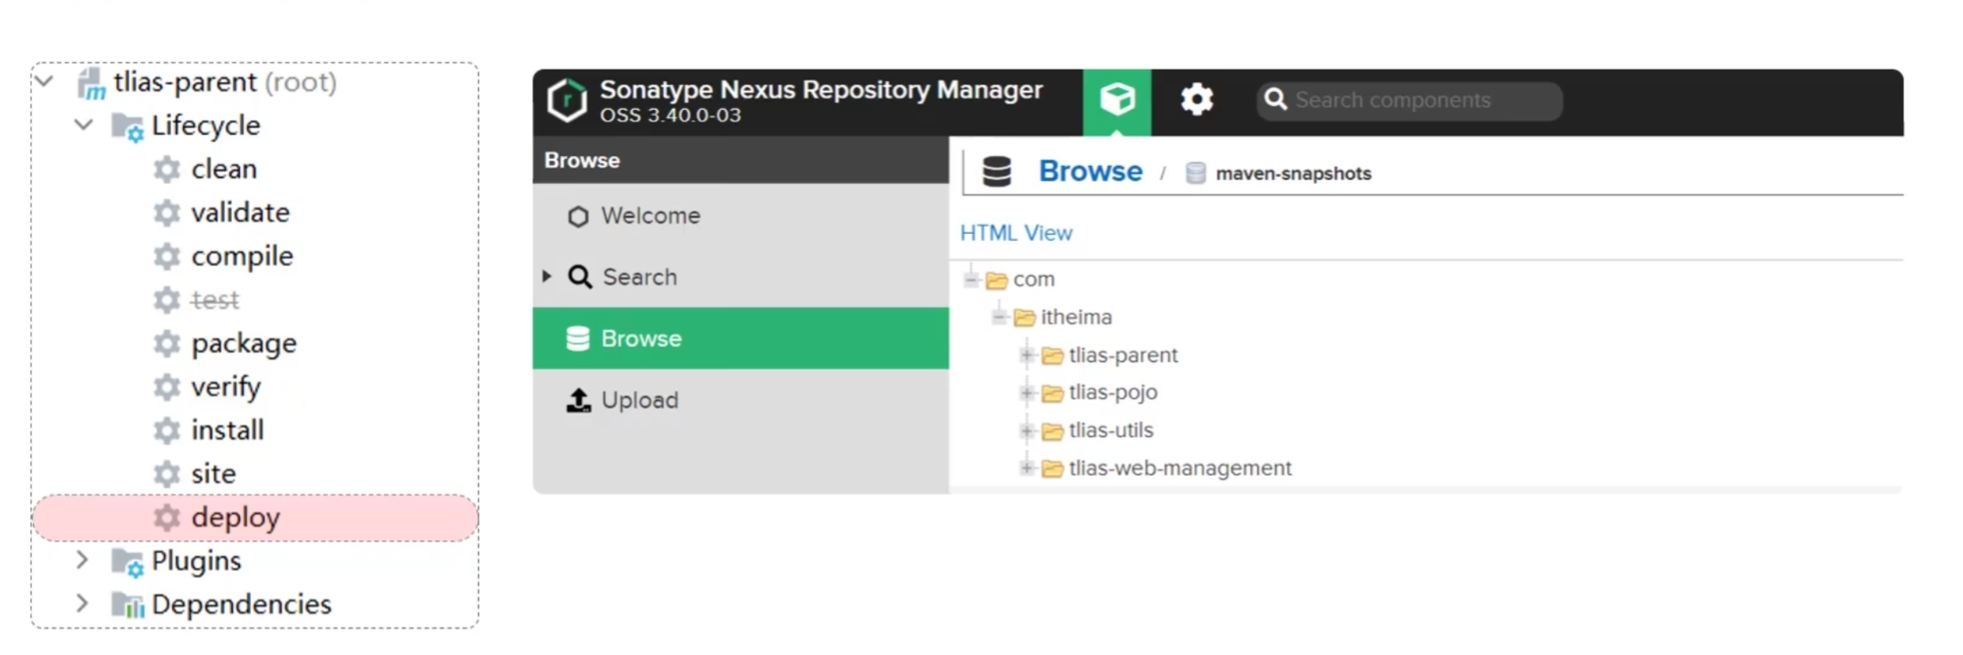
Task: Click the tlias-pojo folder icon
Action: [x=1053, y=394]
